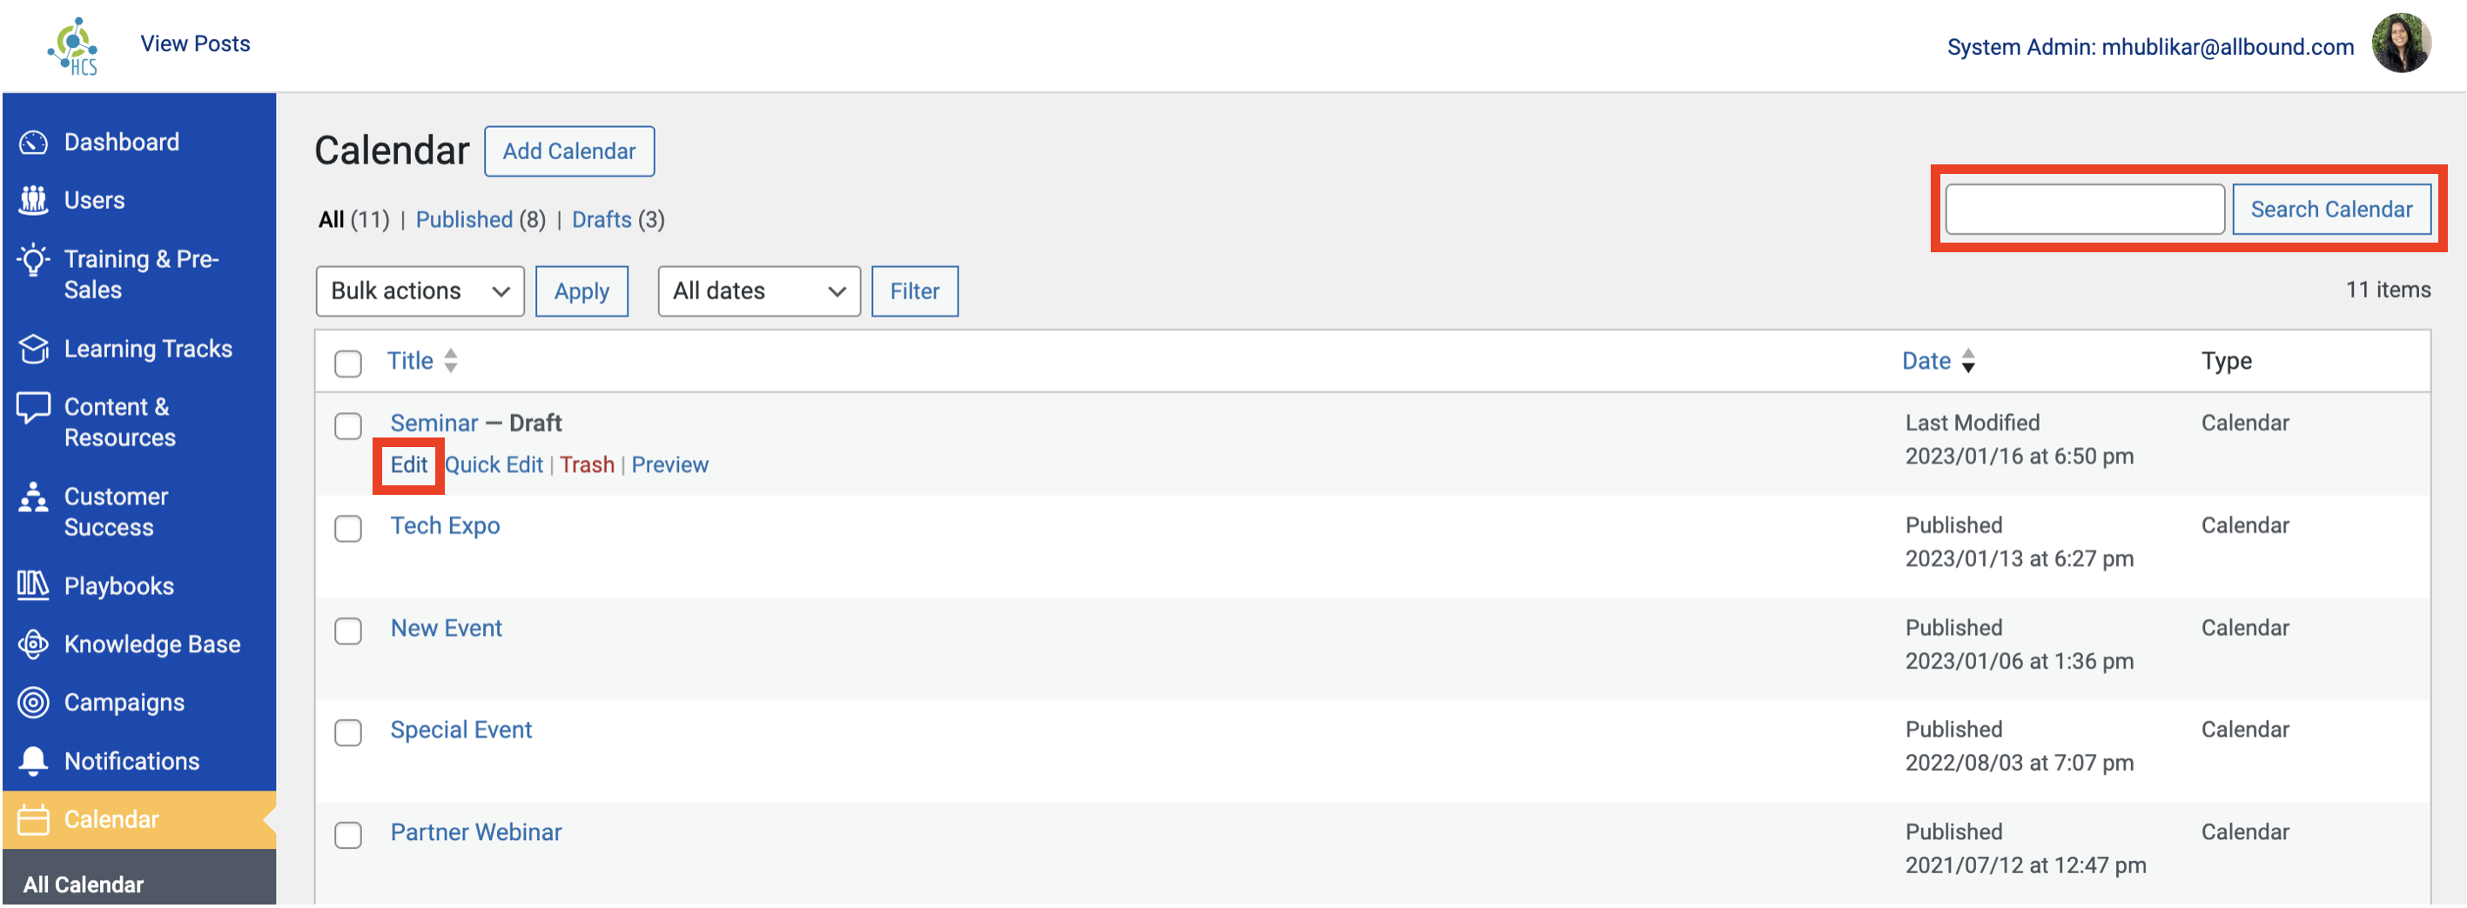Expand the All dates dropdown
Viewport: 2467px width, 908px height.
tap(758, 290)
